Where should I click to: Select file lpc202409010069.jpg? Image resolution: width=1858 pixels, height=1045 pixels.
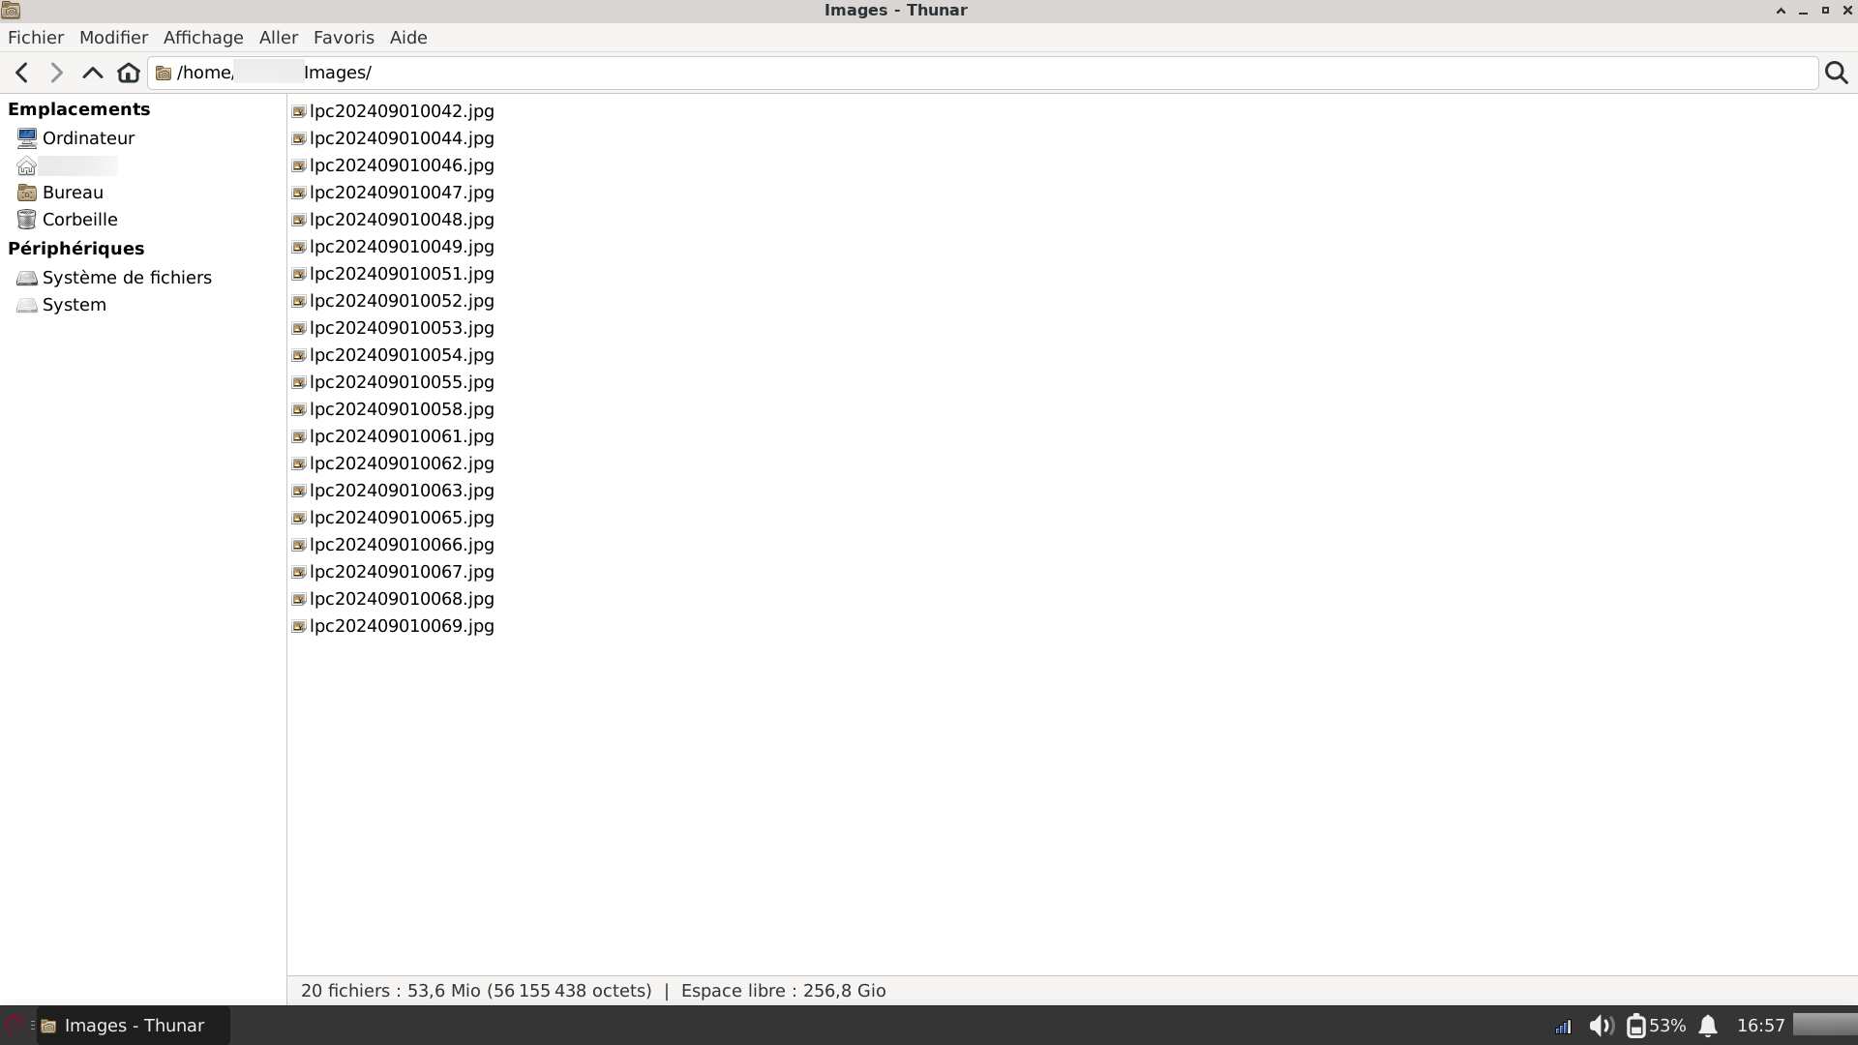tap(402, 626)
